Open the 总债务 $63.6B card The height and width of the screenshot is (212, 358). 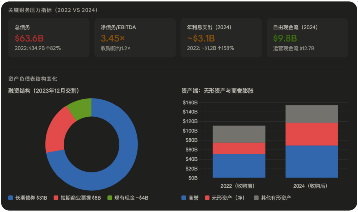click(49, 37)
